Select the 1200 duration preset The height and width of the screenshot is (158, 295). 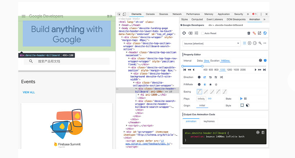(229, 70)
